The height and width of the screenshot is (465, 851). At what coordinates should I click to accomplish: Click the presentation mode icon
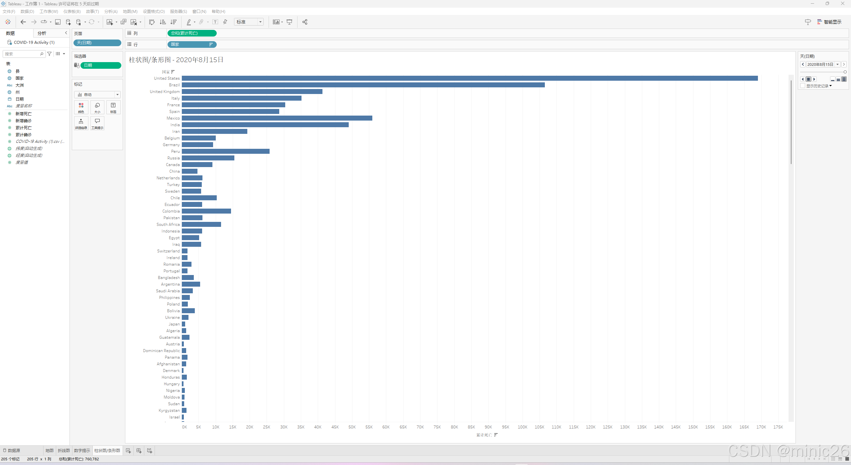coord(290,22)
